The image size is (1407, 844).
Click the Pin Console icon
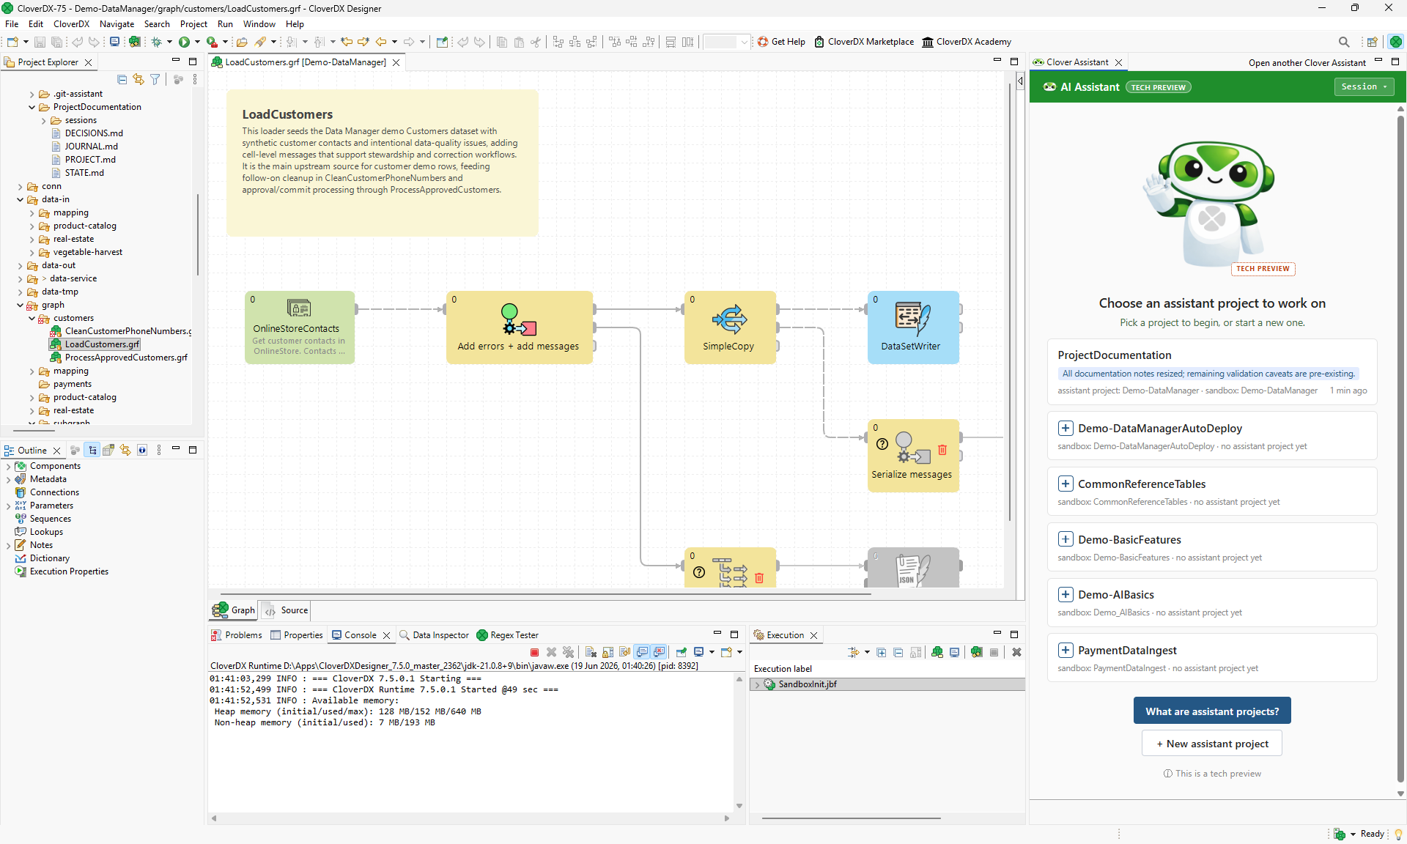click(x=682, y=652)
